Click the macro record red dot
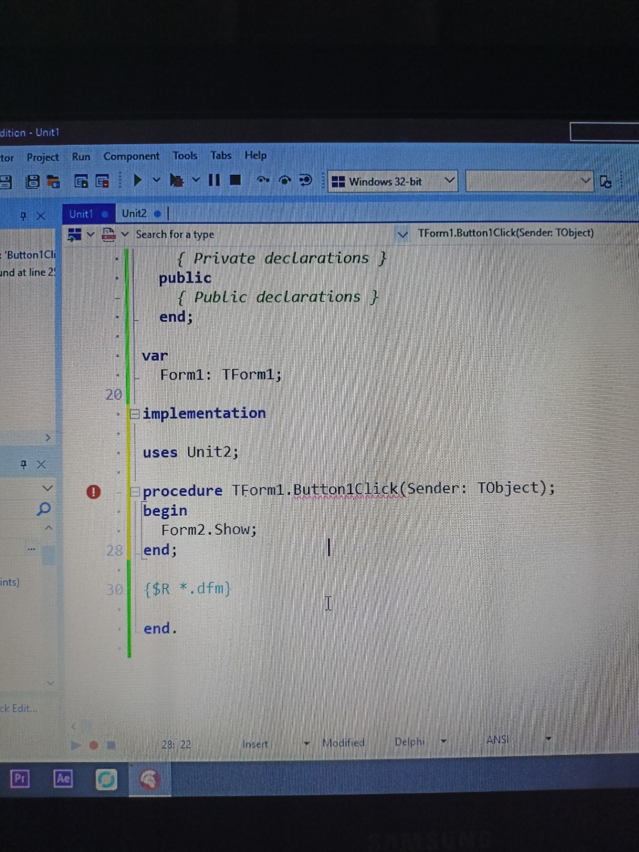This screenshot has width=639, height=852. (x=94, y=745)
